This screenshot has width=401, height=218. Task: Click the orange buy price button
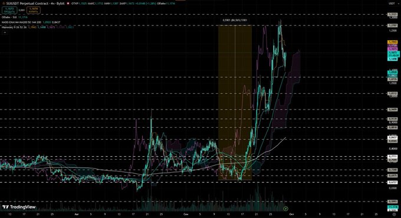[33, 10]
